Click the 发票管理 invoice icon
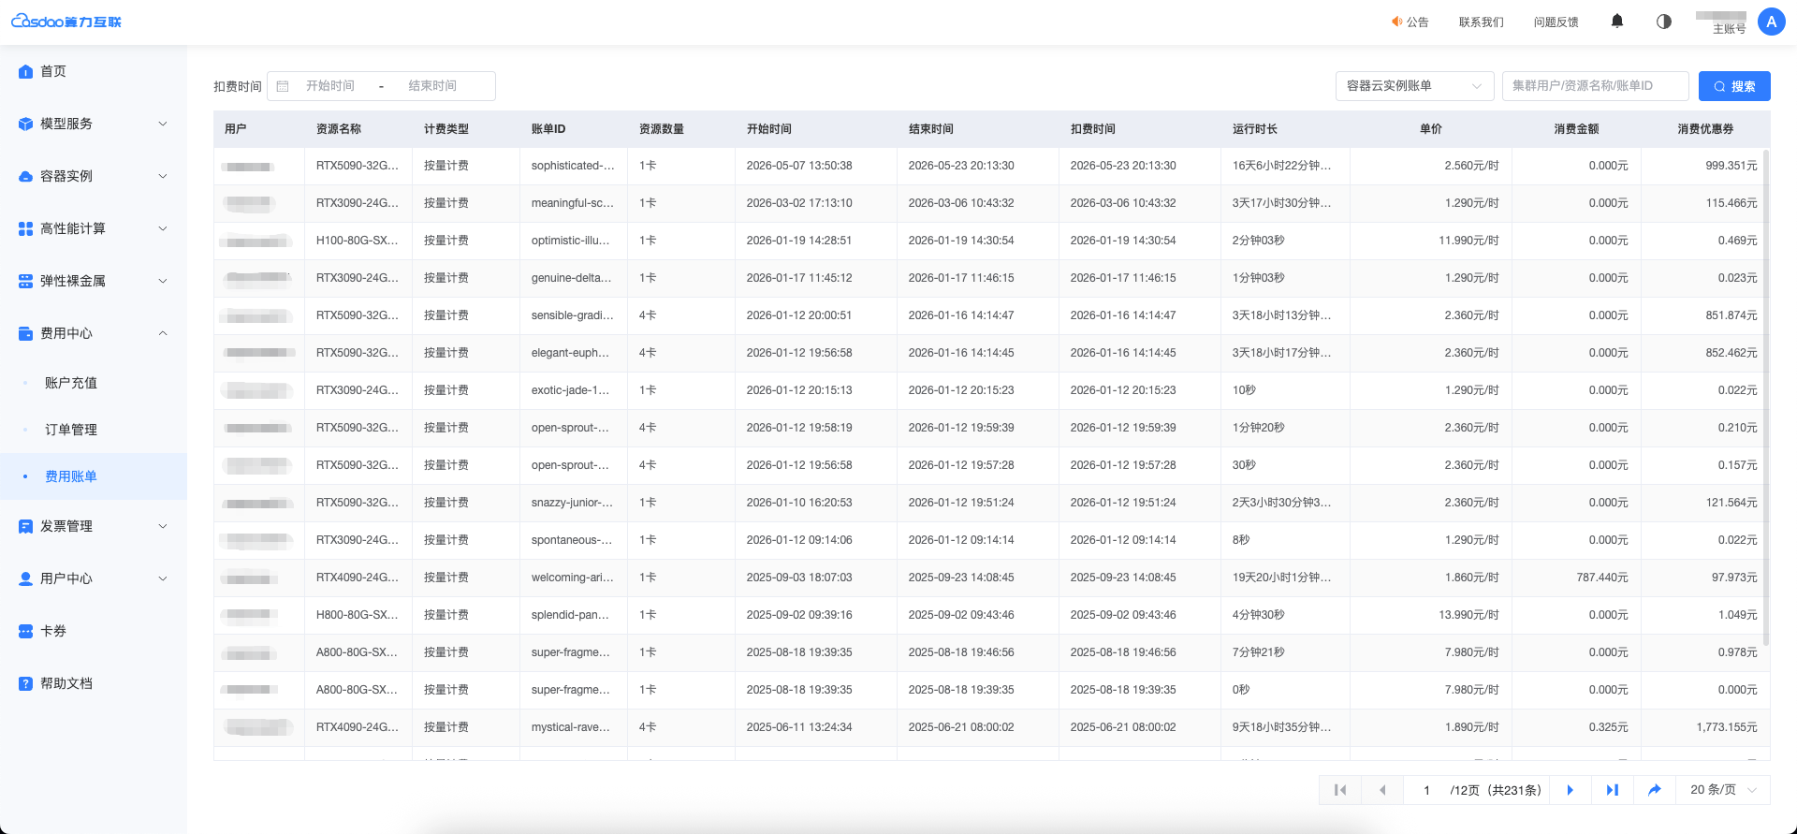 [x=25, y=526]
